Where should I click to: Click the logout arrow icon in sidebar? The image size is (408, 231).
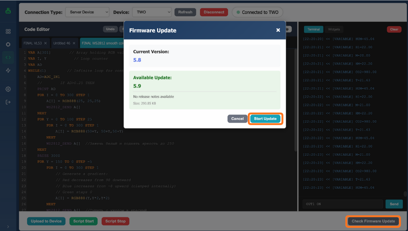[x=8, y=102]
